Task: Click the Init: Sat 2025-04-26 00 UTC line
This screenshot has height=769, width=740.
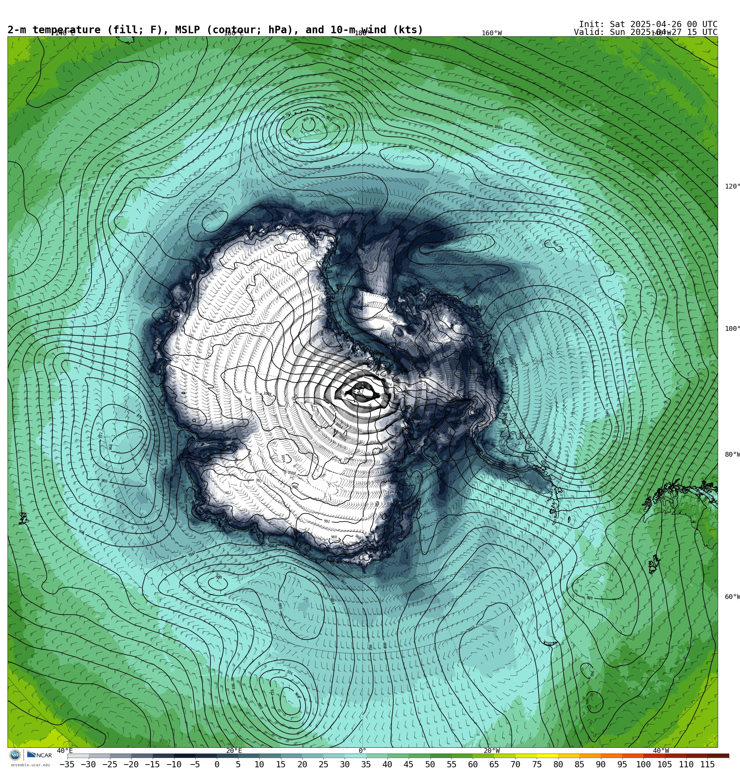Action: (x=648, y=24)
